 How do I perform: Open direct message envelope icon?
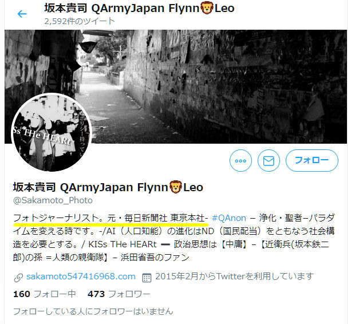pos(269,160)
